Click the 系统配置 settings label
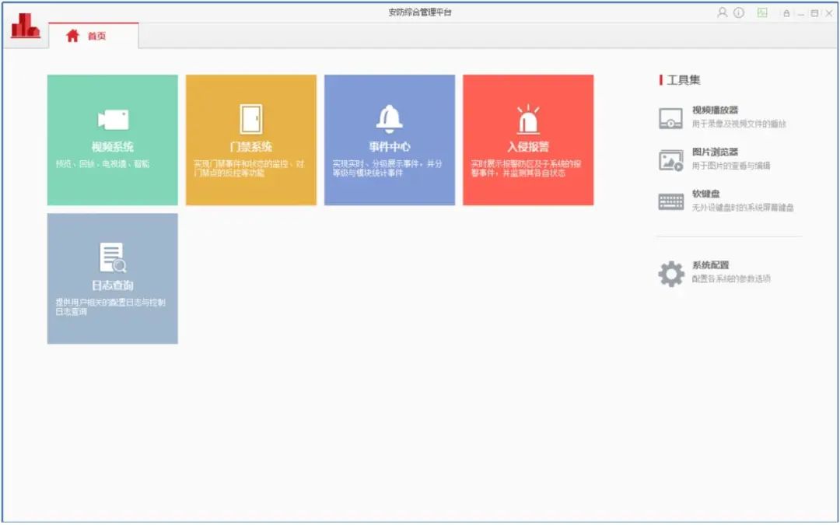 click(710, 264)
